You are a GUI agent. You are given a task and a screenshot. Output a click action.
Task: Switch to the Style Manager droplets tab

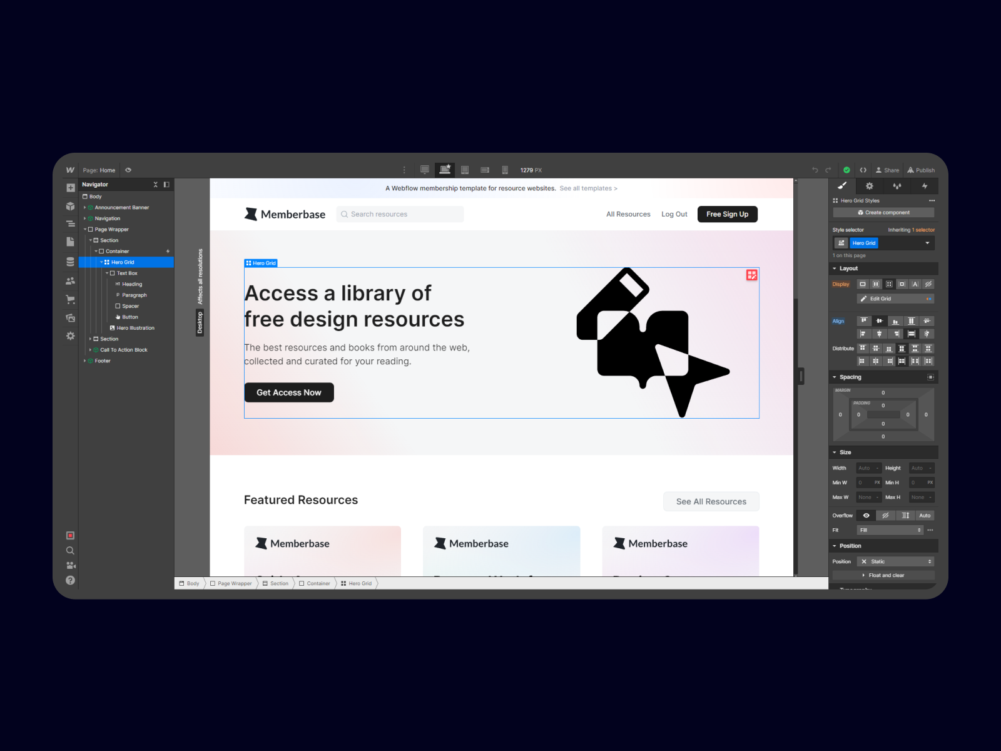897,186
